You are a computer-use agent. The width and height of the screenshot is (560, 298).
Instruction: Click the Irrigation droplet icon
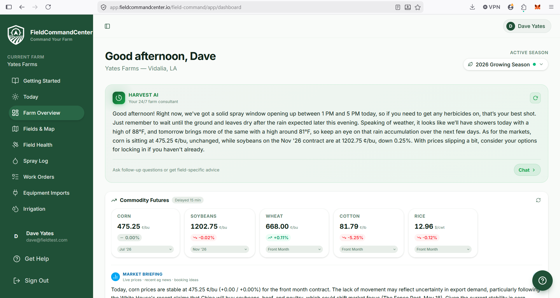(15, 209)
